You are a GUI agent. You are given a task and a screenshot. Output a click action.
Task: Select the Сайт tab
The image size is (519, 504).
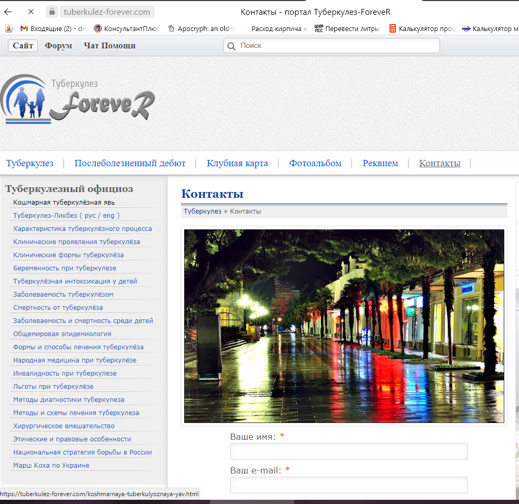(23, 46)
